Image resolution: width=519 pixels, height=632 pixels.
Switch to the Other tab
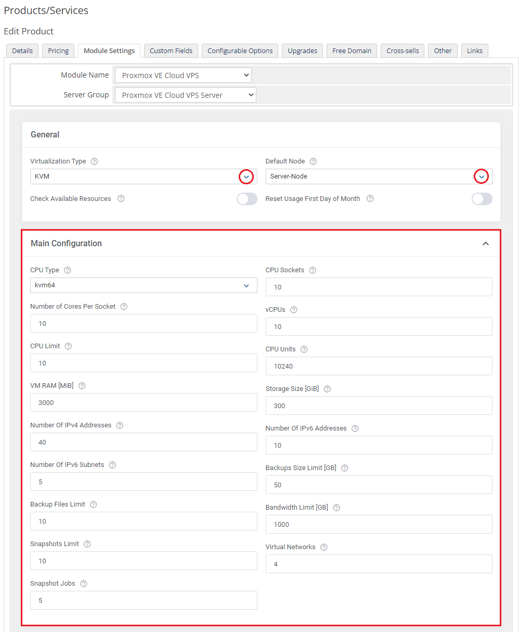click(443, 50)
